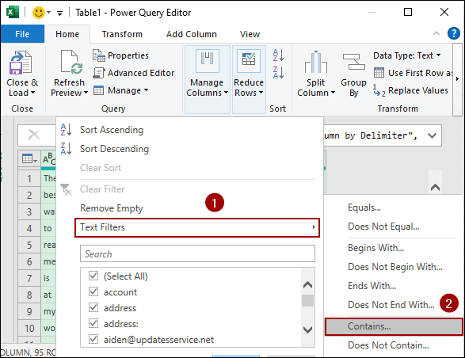
Task: Click the Excel logo icon
Action: click(x=13, y=13)
